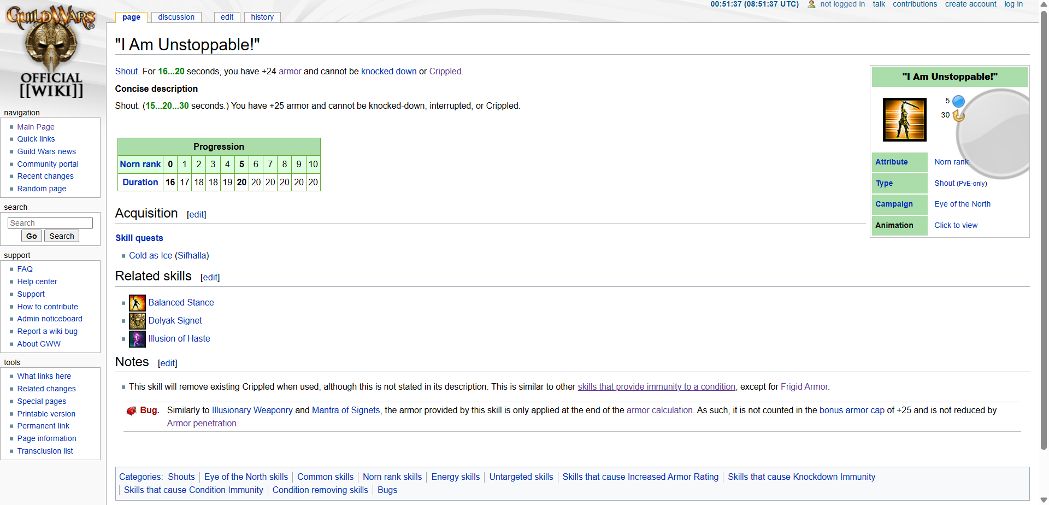Open the history tab

point(262,17)
